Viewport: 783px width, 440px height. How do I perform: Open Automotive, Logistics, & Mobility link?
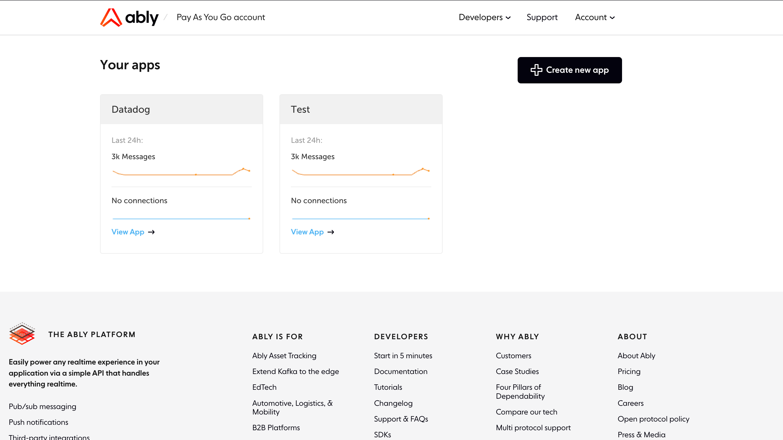click(x=293, y=407)
